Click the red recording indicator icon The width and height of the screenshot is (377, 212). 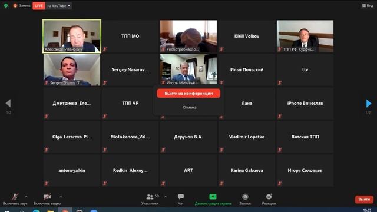point(15,5)
